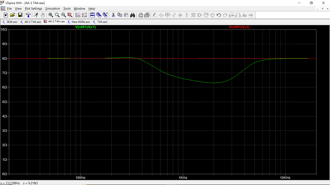Image resolution: width=330 pixels, height=185 pixels.
Task: Open Control Panel hammer icon
Action: point(28,15)
